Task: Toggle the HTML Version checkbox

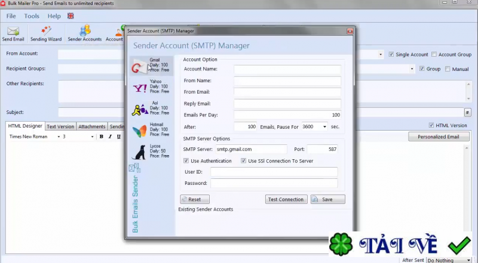Action: (x=431, y=125)
